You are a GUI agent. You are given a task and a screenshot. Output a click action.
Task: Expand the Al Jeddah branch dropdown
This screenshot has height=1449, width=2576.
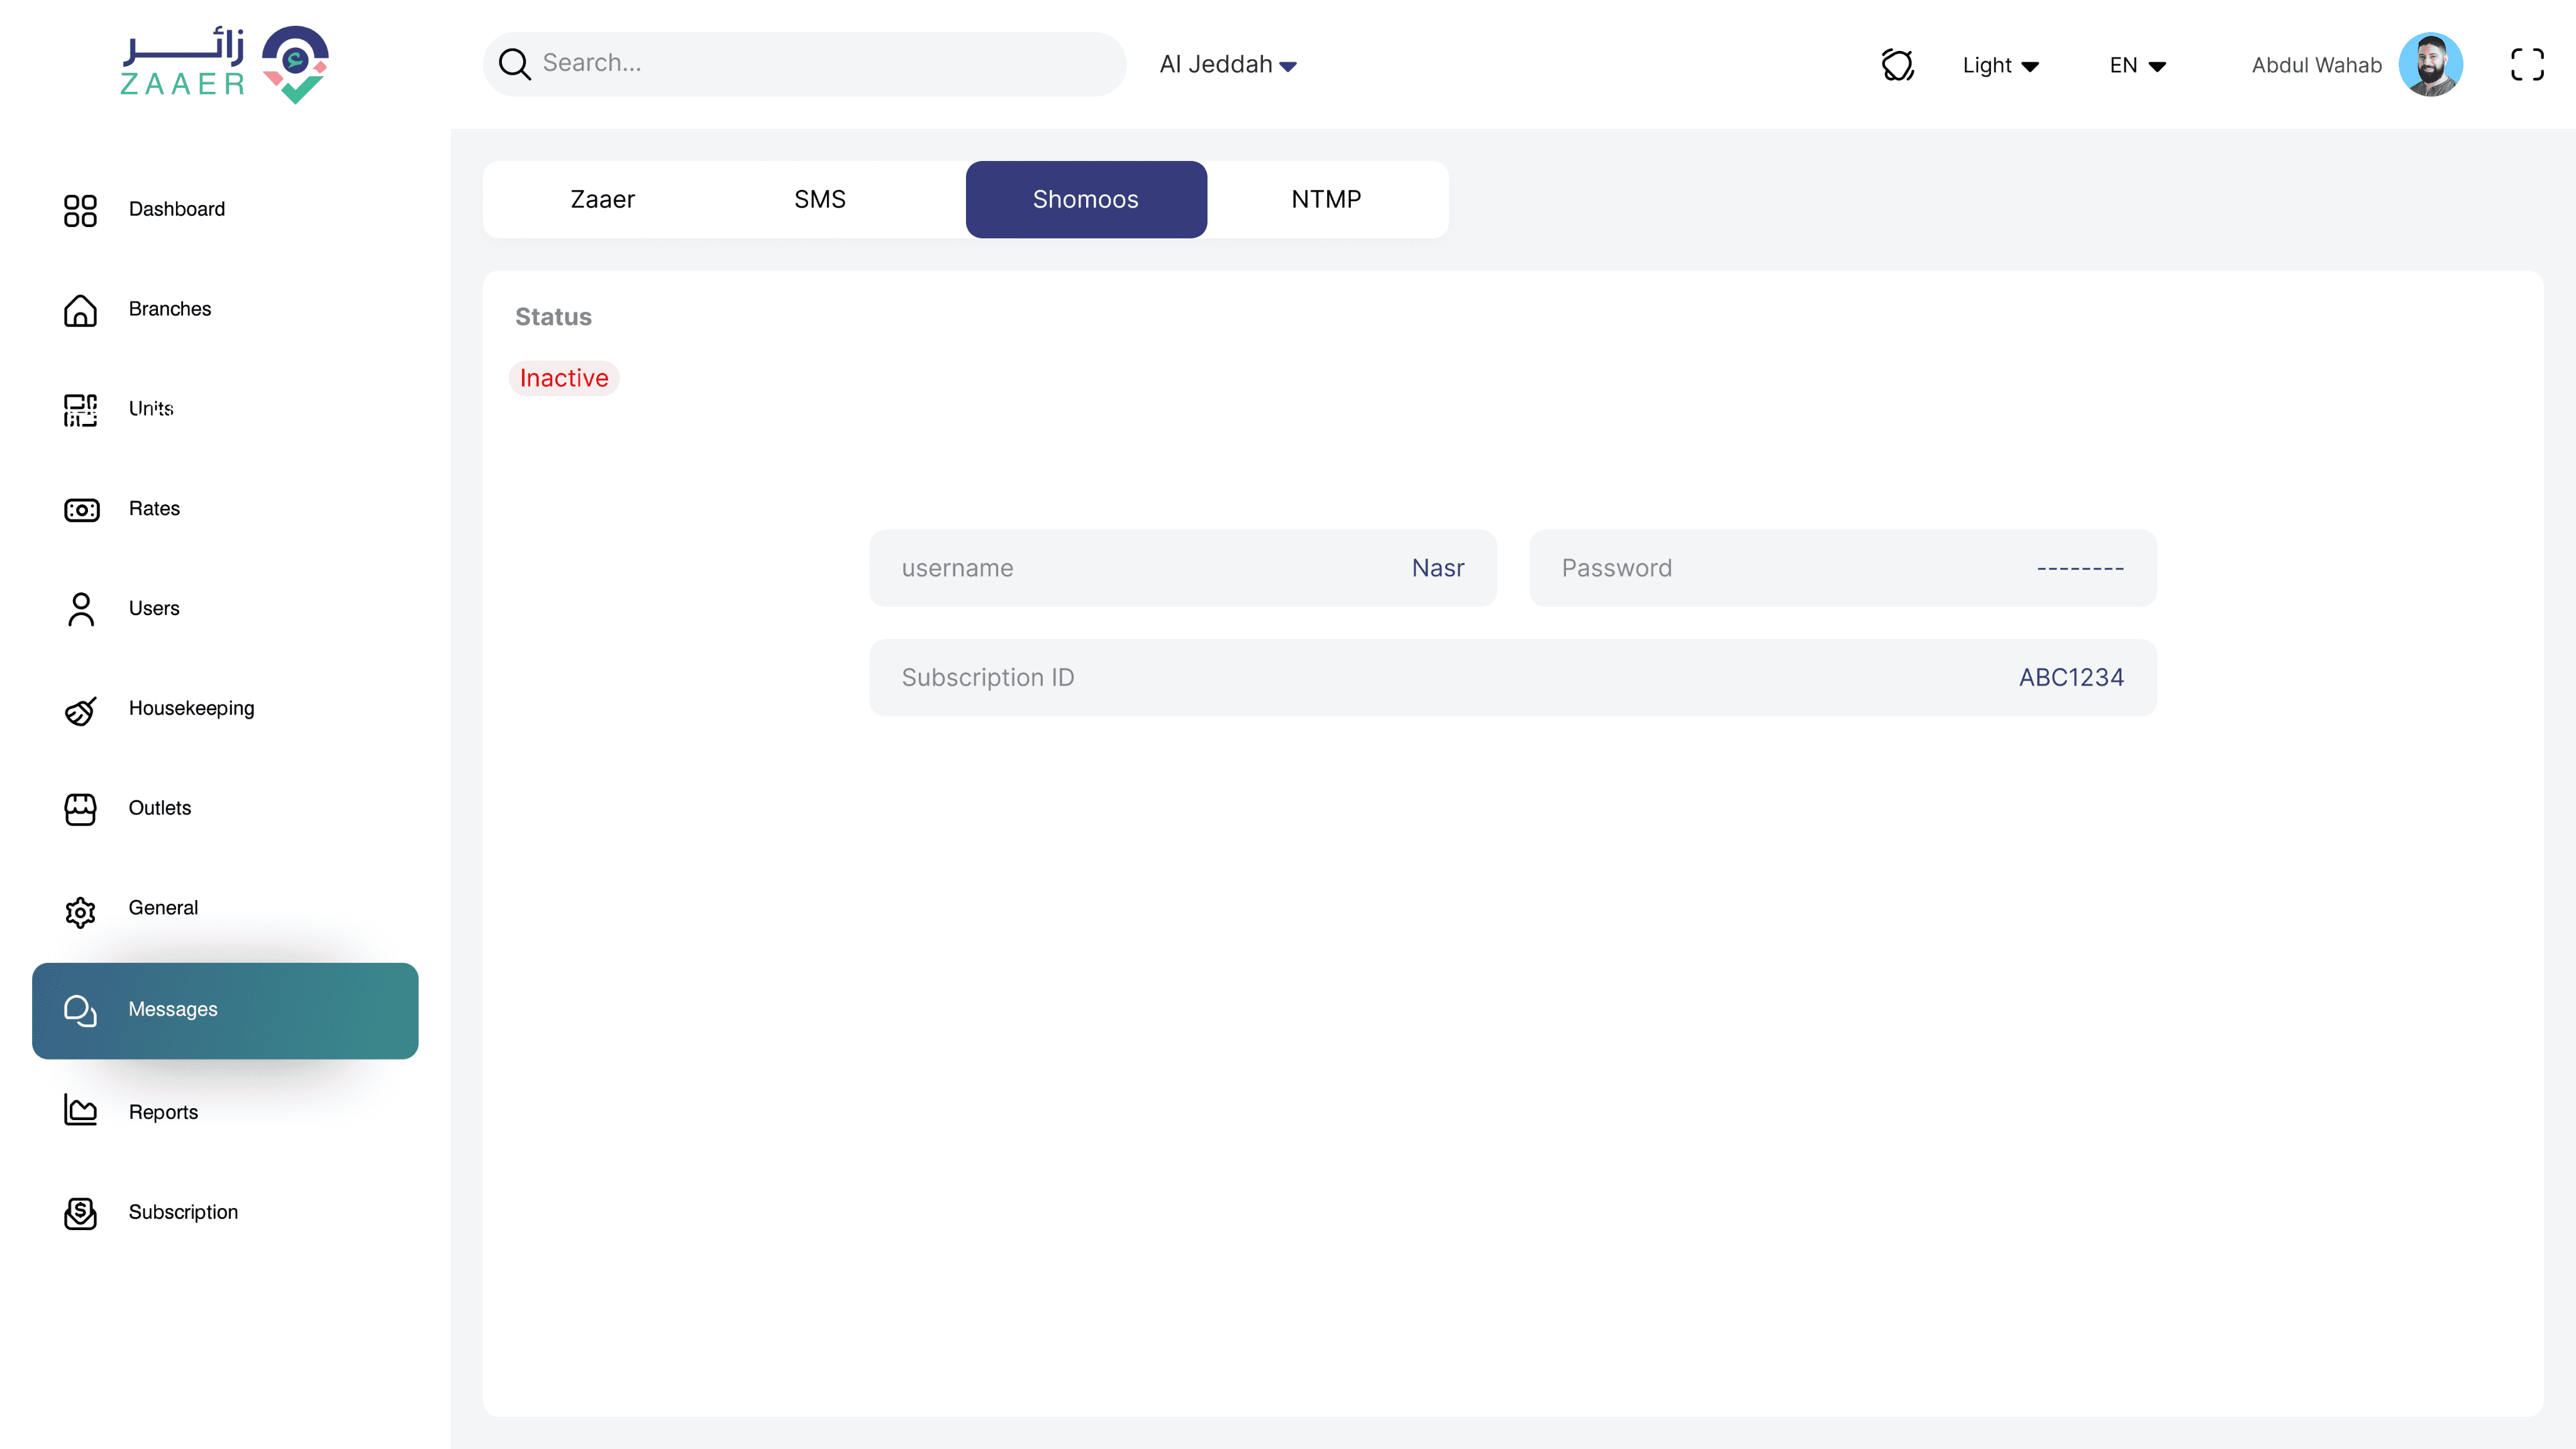pyautogui.click(x=1228, y=65)
